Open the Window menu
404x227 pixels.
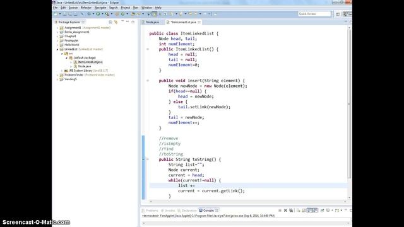[146, 8]
